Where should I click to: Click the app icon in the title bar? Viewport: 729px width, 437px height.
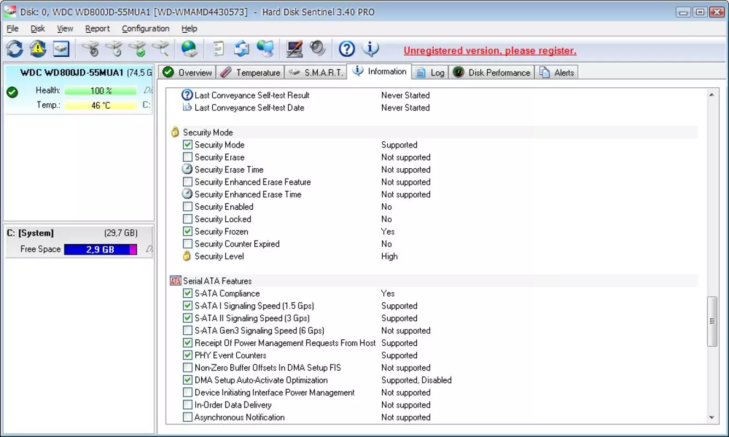tap(9, 11)
